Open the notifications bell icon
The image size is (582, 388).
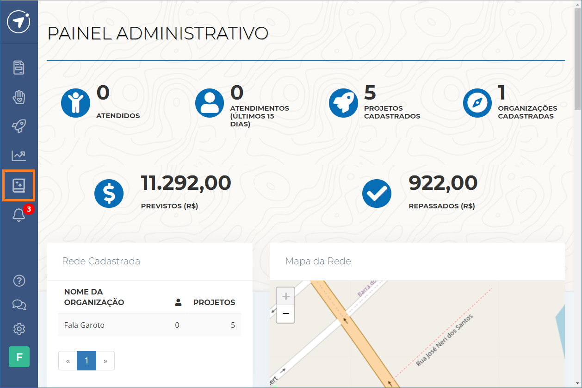[x=19, y=215]
